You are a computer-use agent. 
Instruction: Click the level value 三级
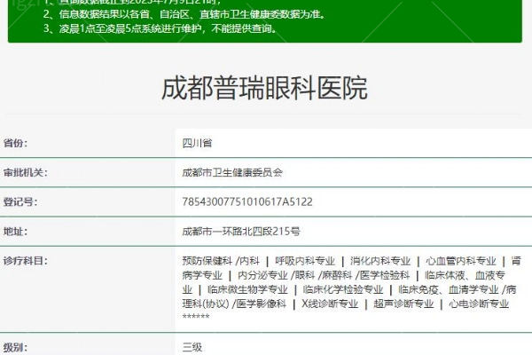[x=192, y=348]
